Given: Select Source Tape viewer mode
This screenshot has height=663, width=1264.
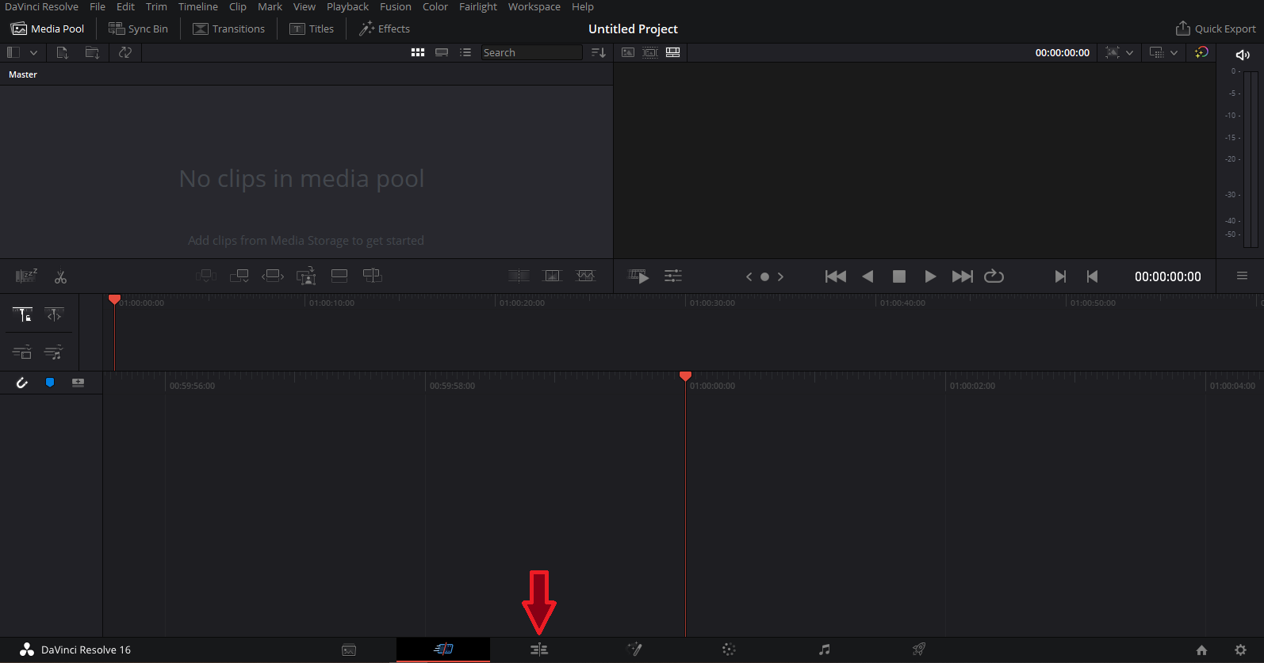Looking at the screenshot, I should pos(650,52).
